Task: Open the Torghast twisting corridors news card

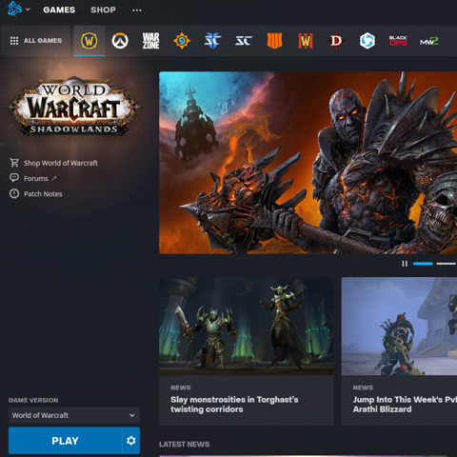Action: 247,351
